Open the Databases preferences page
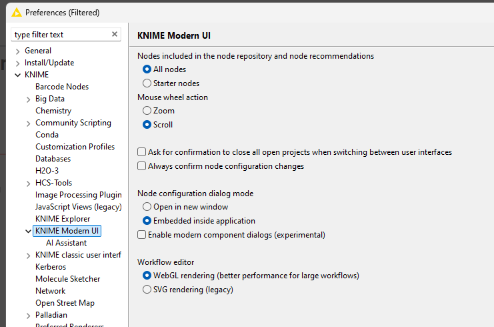This screenshot has height=327, width=494. tap(53, 159)
